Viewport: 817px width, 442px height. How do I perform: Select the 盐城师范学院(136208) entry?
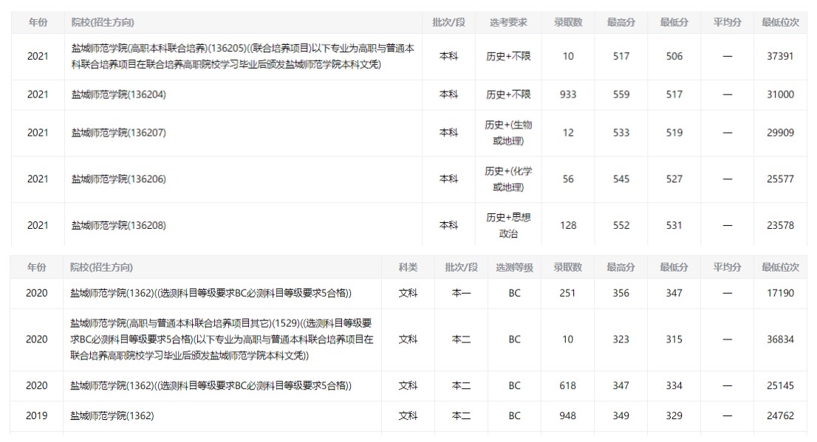[118, 225]
